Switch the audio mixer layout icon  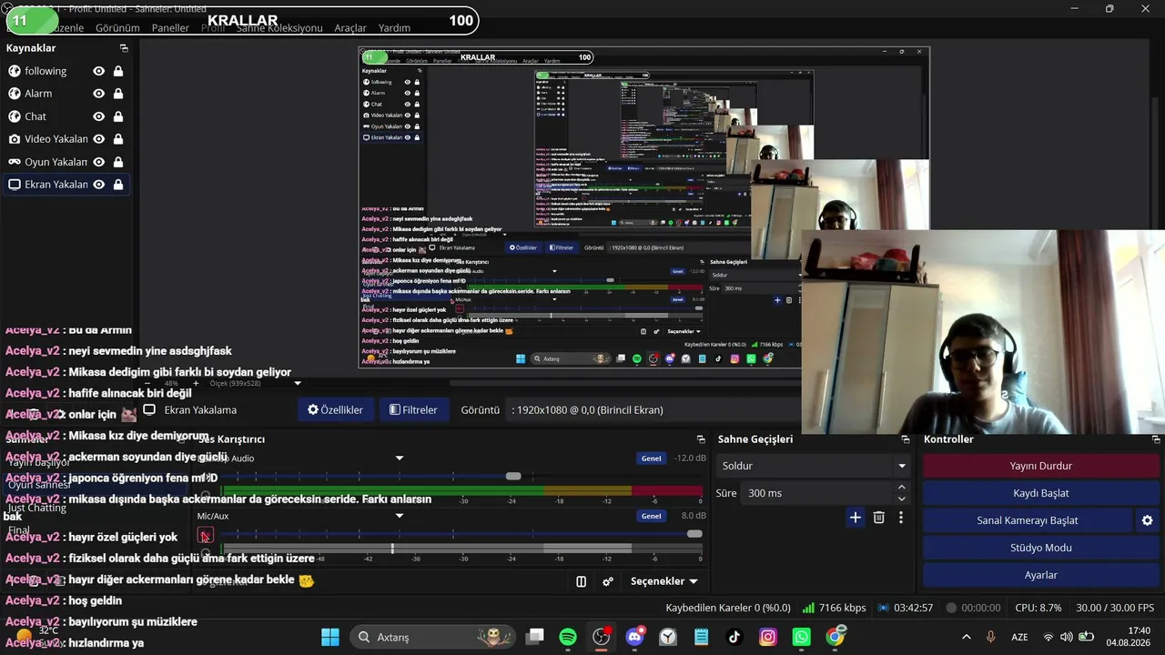pos(582,581)
